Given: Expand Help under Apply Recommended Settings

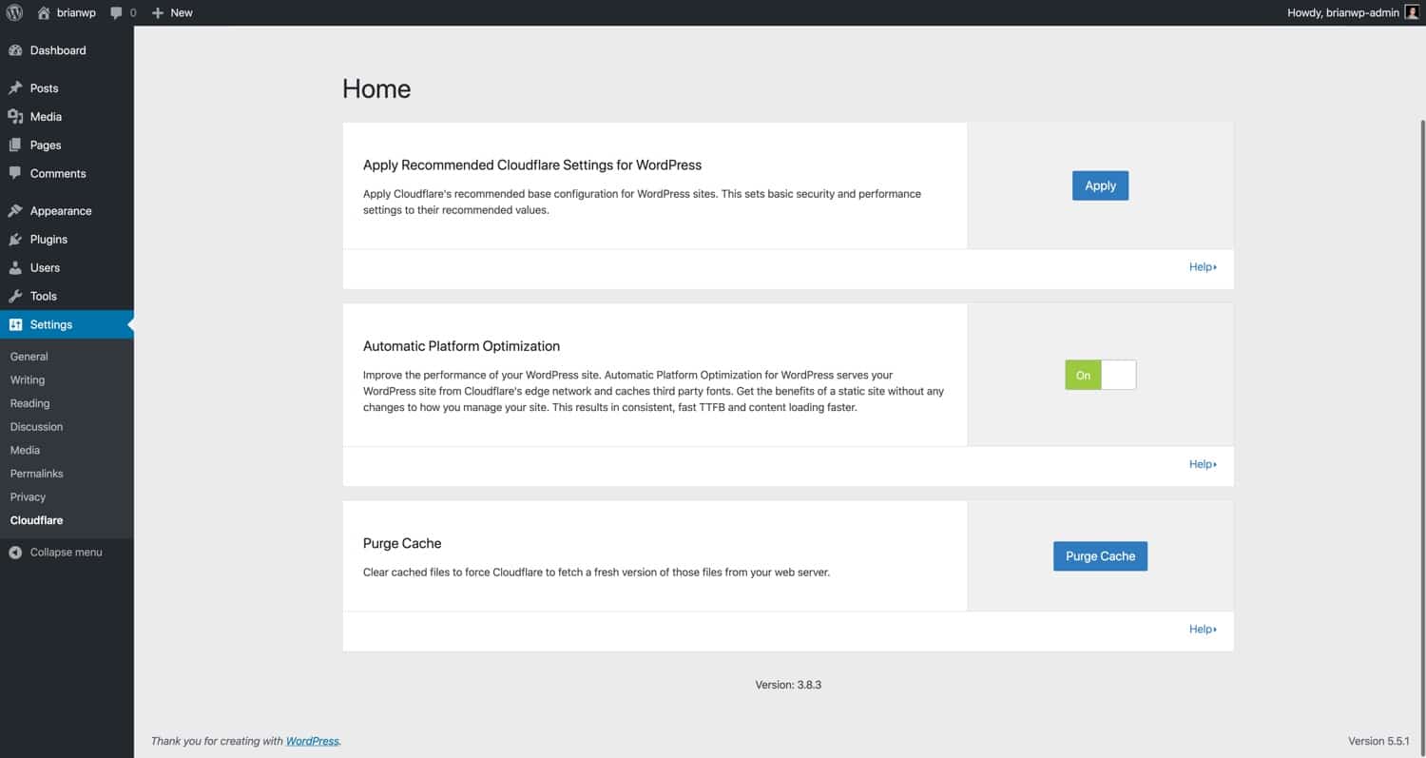Looking at the screenshot, I should click(x=1201, y=266).
